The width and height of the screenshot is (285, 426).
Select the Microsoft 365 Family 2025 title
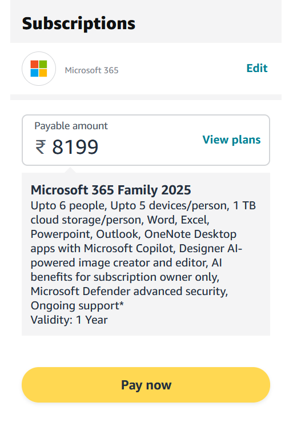point(111,190)
